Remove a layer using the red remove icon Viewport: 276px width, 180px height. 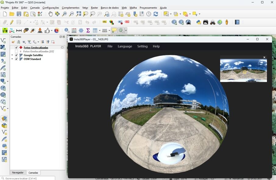53,42
